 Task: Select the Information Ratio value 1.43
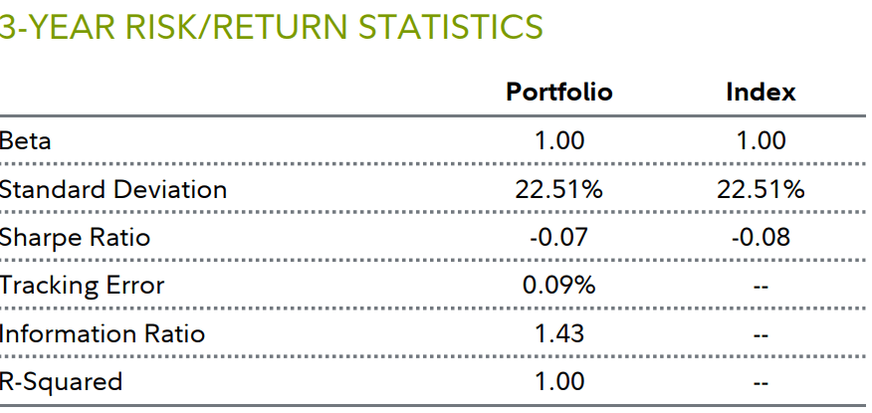tap(559, 333)
